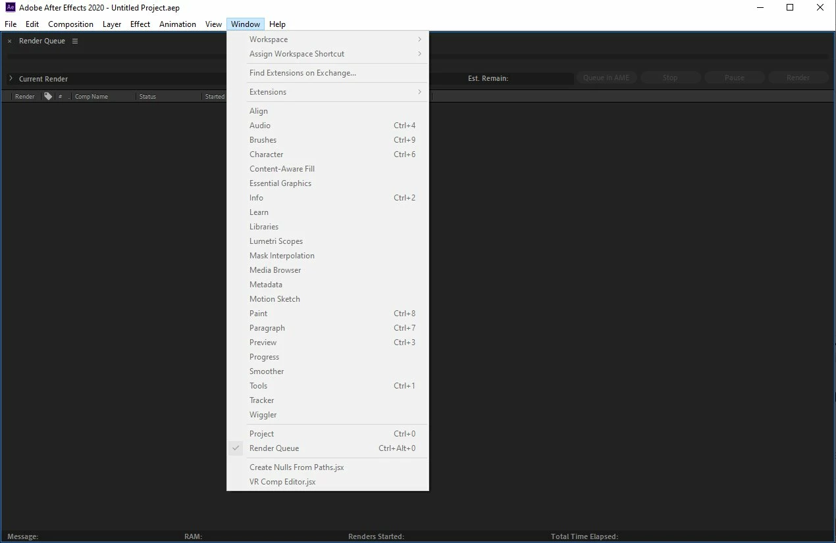Click the Queue in AME button

point(606,78)
